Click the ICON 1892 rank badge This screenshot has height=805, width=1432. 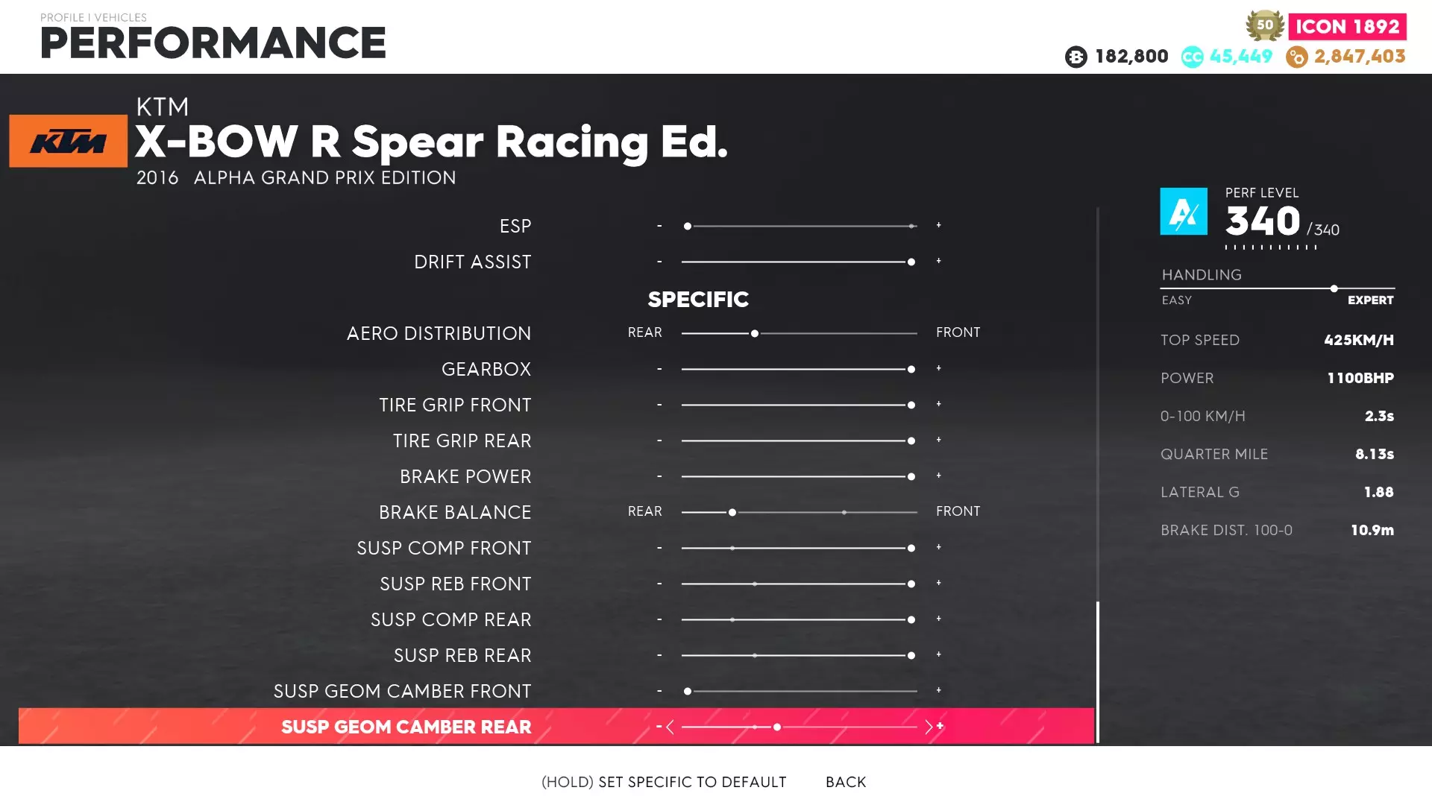[x=1347, y=27]
